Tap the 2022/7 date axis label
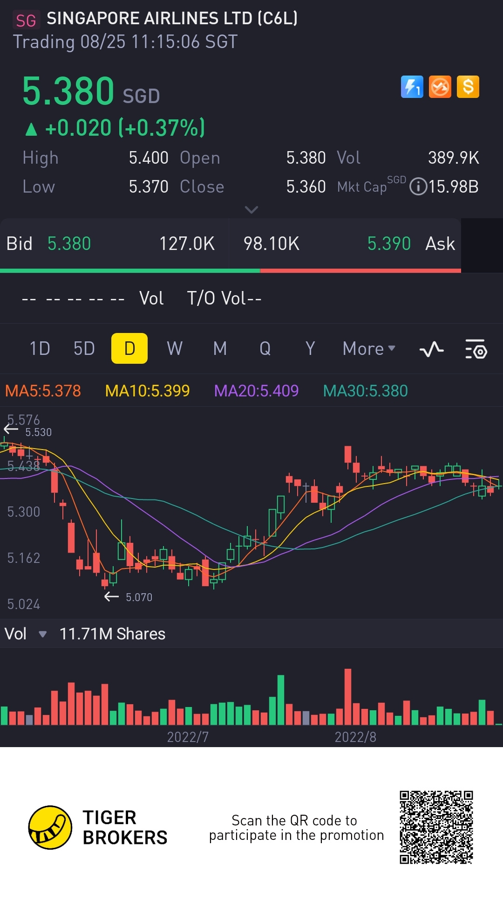503x908 pixels. click(x=188, y=737)
